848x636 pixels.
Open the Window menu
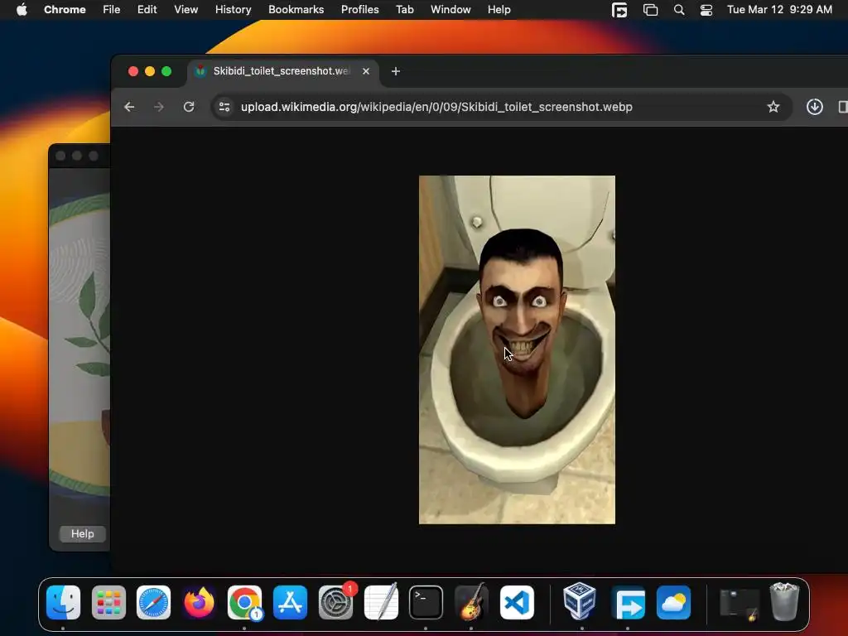click(x=450, y=10)
